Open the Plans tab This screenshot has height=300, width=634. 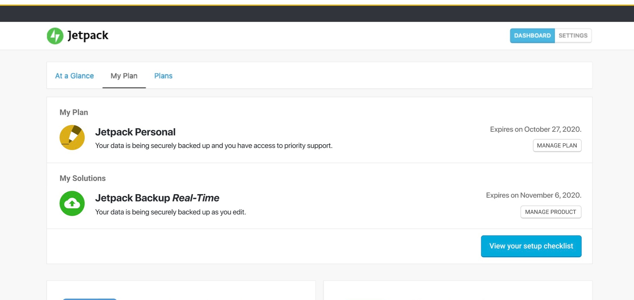(163, 76)
